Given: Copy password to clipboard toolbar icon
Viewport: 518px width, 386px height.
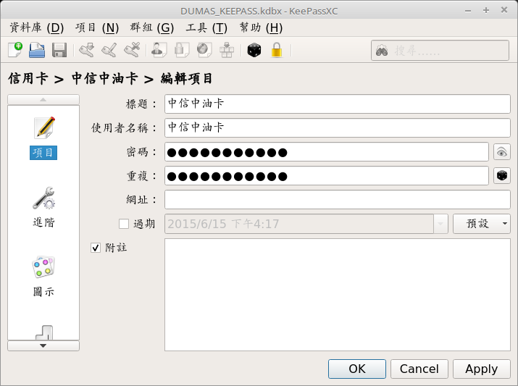Looking at the screenshot, I should [x=181, y=50].
